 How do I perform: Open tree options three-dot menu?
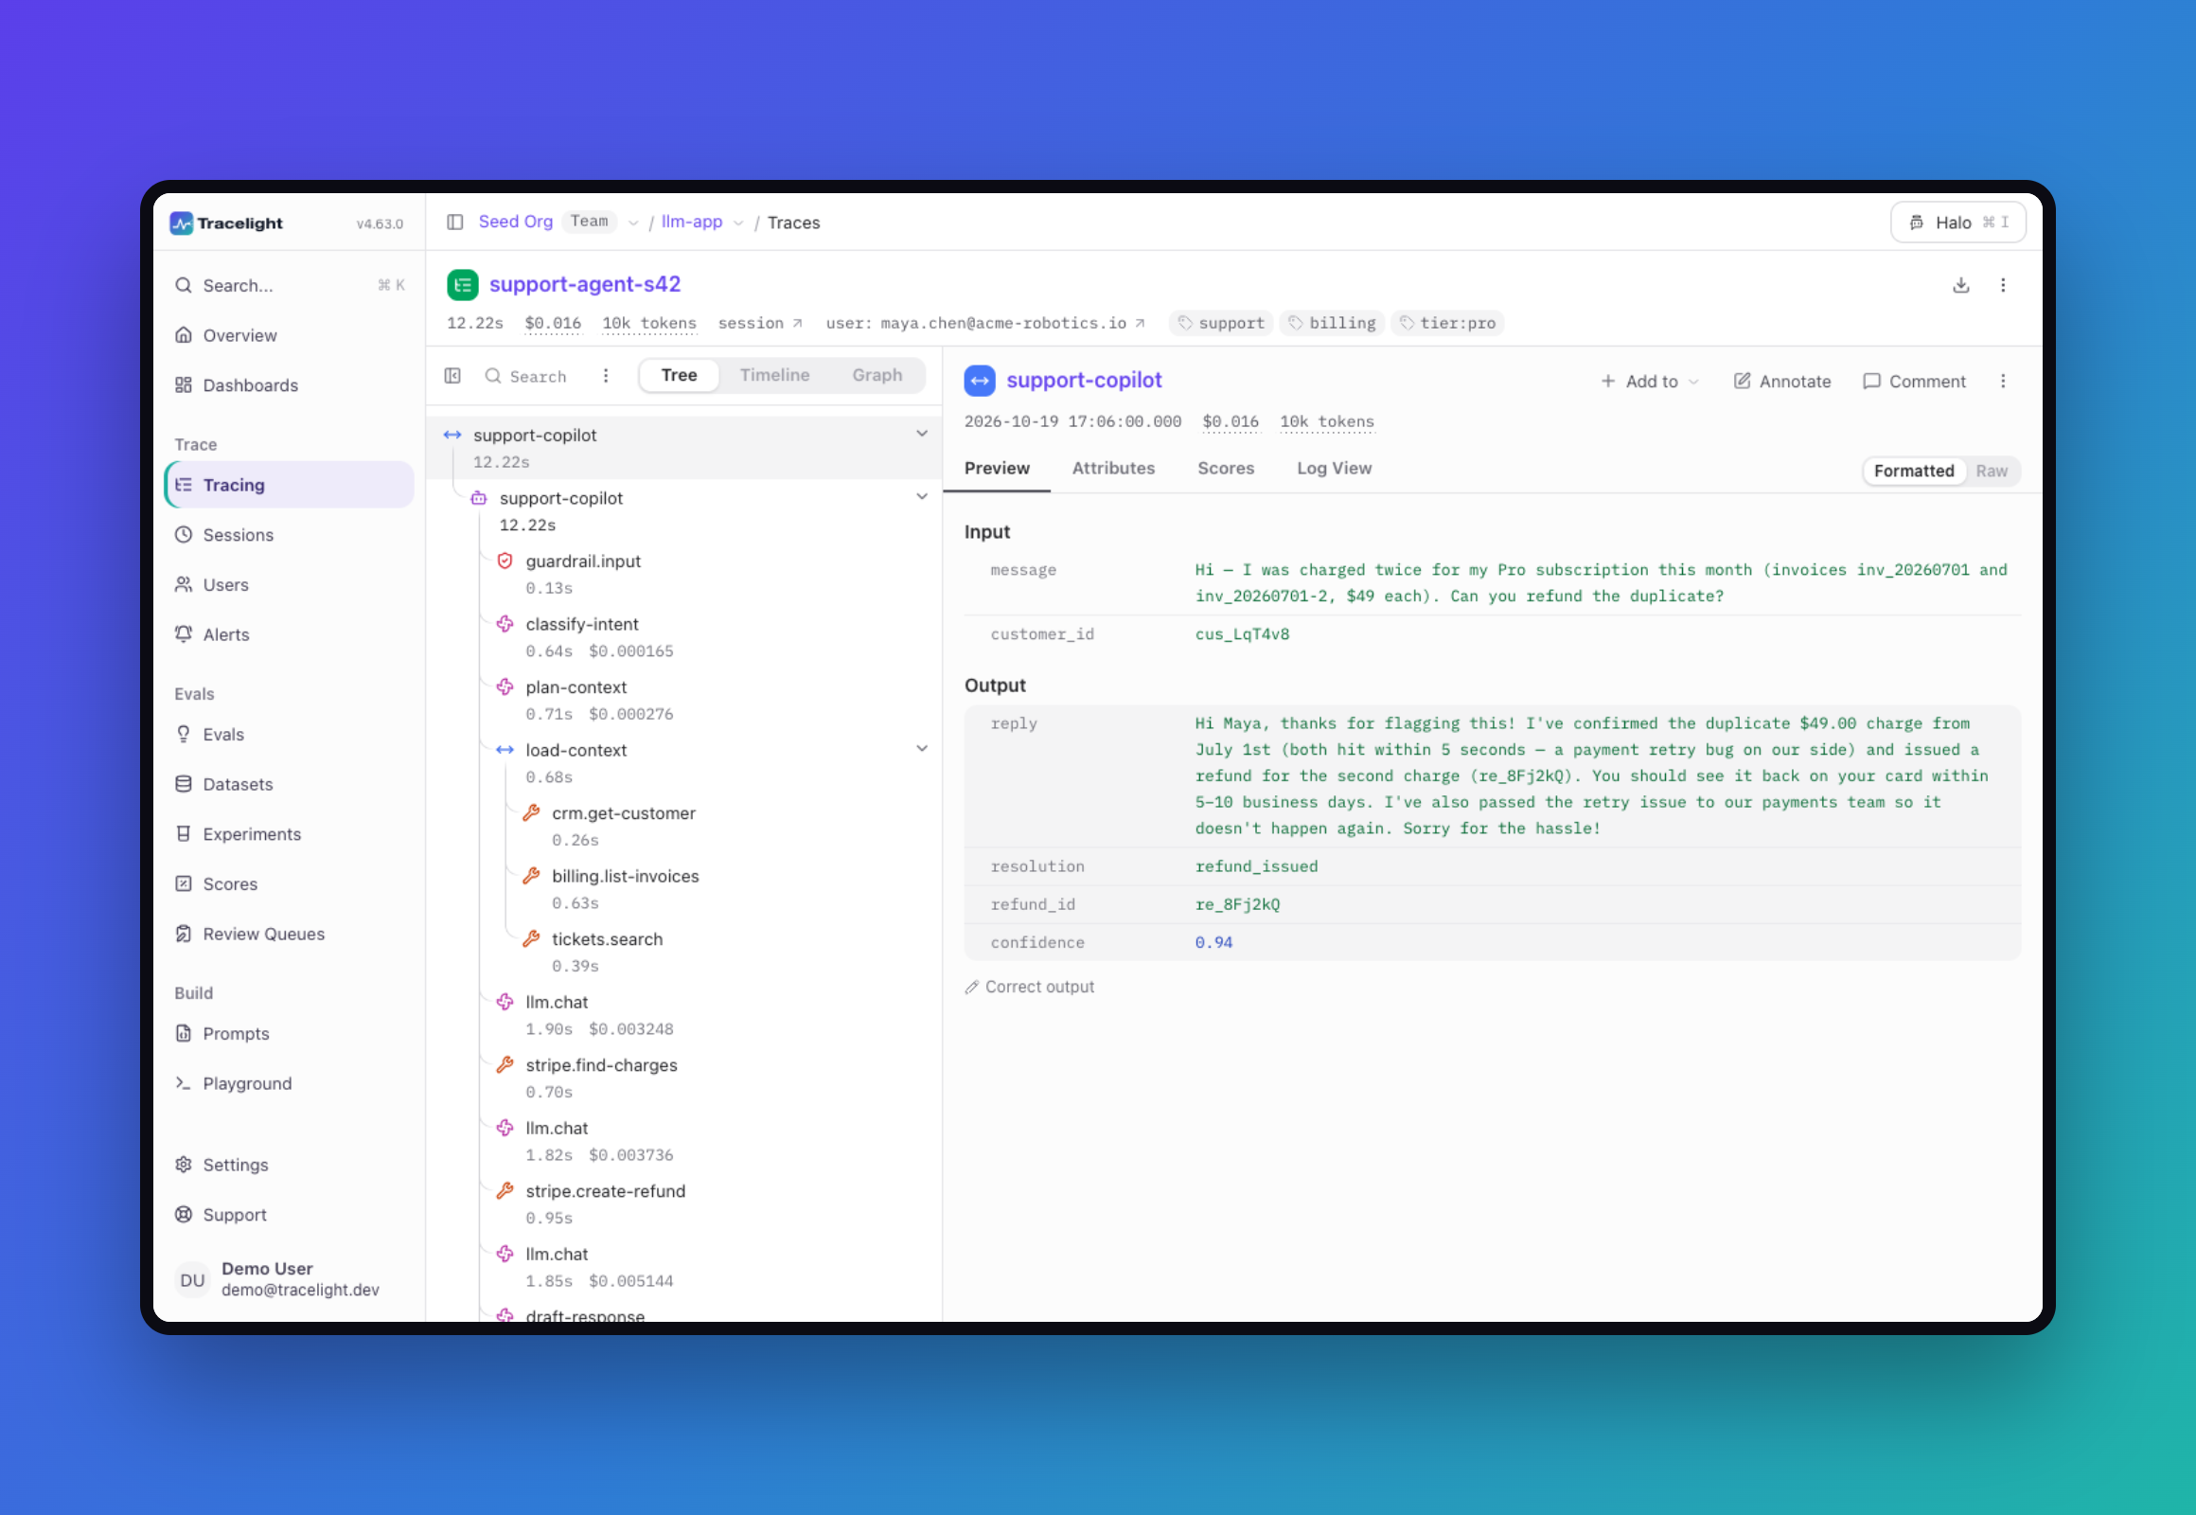(606, 376)
